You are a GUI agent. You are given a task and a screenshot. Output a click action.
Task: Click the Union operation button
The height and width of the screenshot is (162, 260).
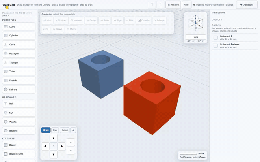[x=47, y=21]
